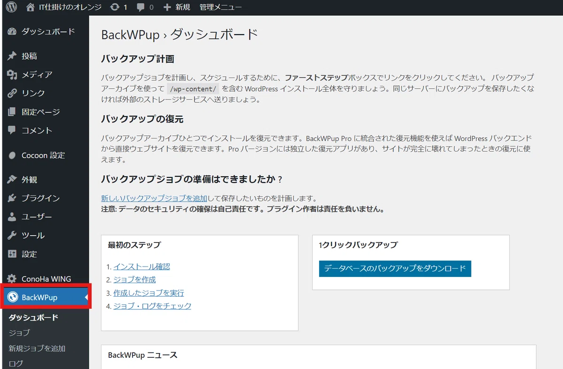
Task: Follow the インストール確認 link
Action: (142, 267)
